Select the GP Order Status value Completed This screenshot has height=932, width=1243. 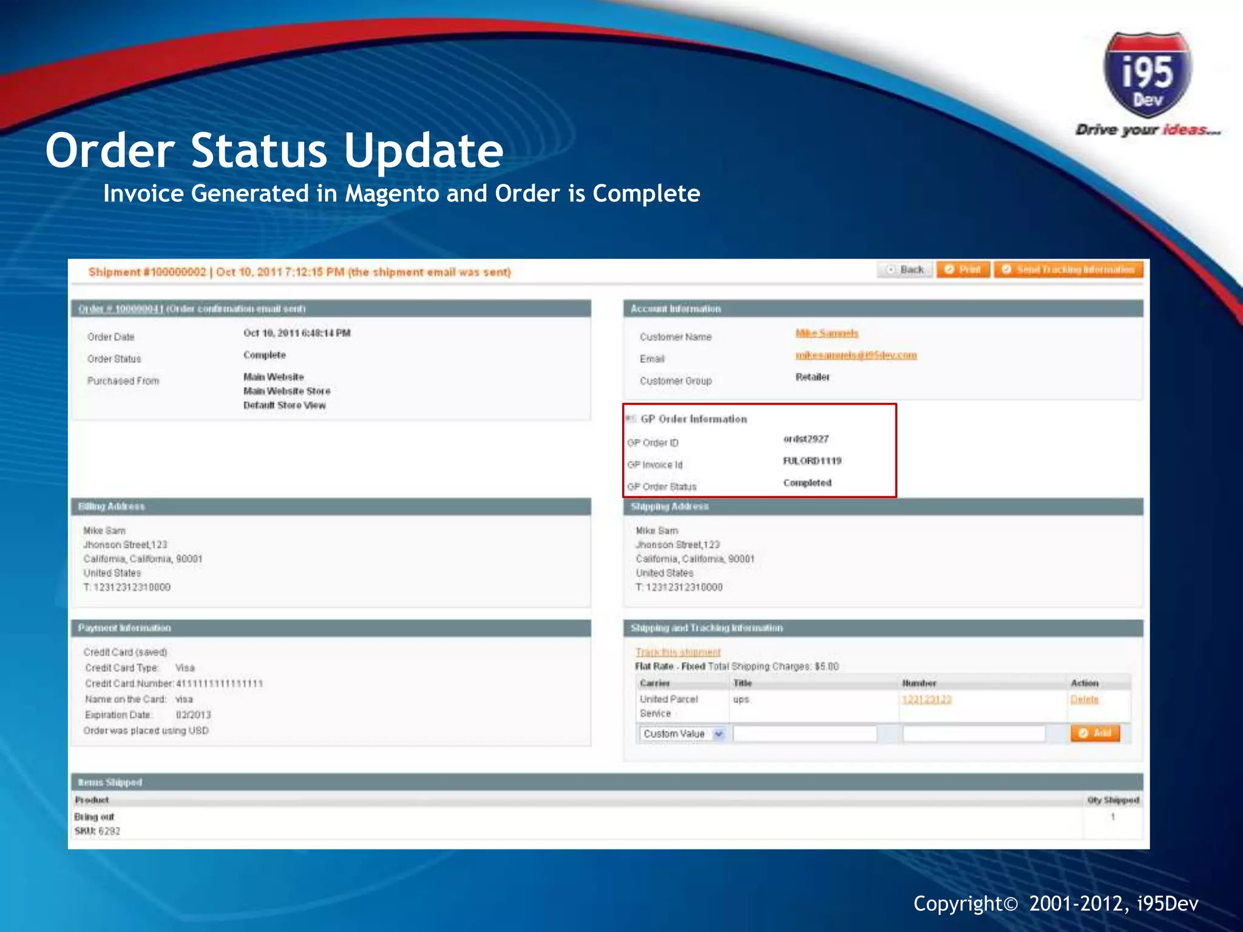click(x=807, y=482)
